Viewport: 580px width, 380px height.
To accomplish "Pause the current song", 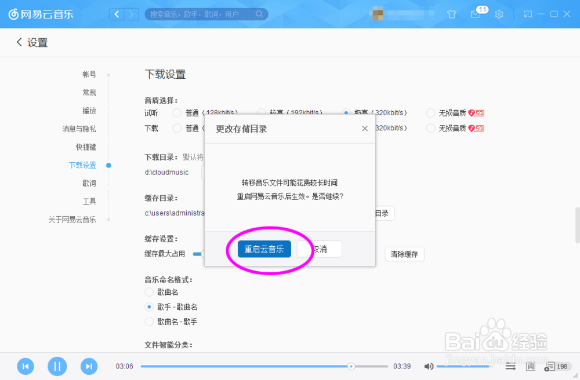I will tap(57, 366).
